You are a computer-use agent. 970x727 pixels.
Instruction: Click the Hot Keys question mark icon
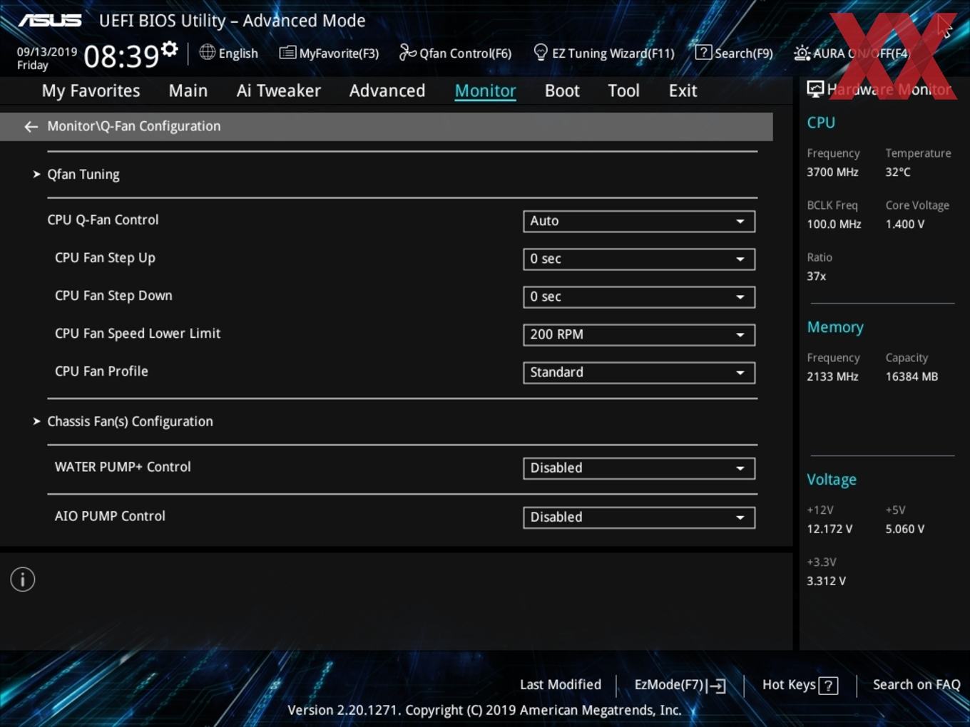coord(828,686)
